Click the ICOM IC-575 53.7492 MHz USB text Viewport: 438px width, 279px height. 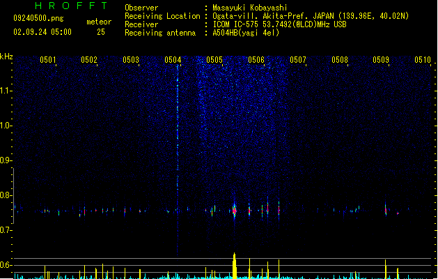pyautogui.click(x=280, y=24)
